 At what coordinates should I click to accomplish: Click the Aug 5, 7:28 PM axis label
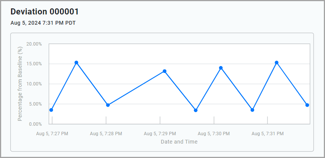(x=106, y=134)
